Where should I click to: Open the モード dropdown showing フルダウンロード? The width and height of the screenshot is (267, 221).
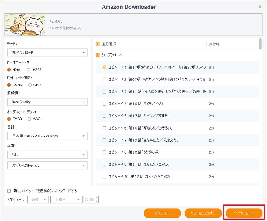tap(47, 53)
